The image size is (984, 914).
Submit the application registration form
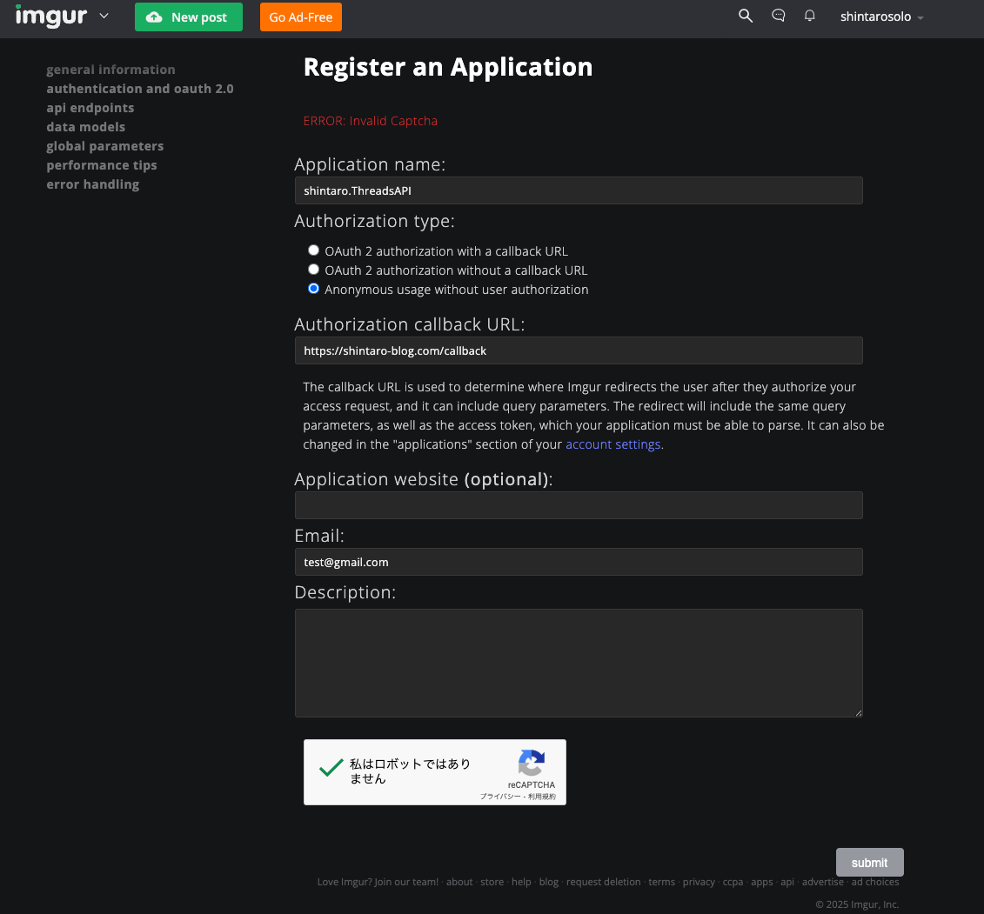point(869,862)
